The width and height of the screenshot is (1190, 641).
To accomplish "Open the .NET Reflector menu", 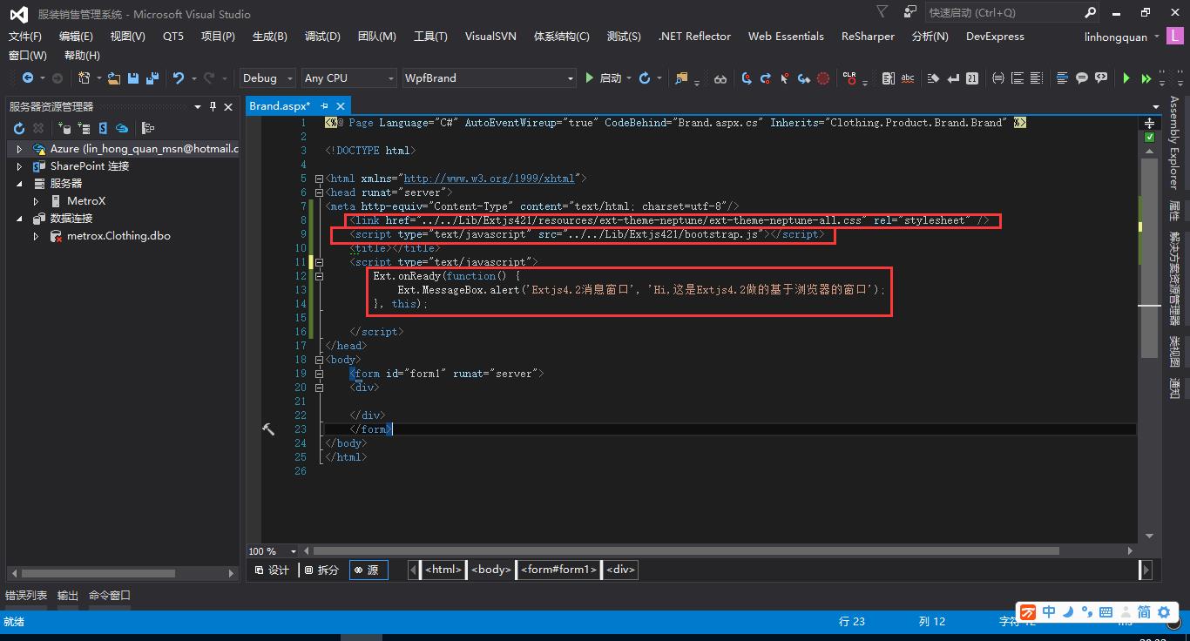I will [694, 37].
